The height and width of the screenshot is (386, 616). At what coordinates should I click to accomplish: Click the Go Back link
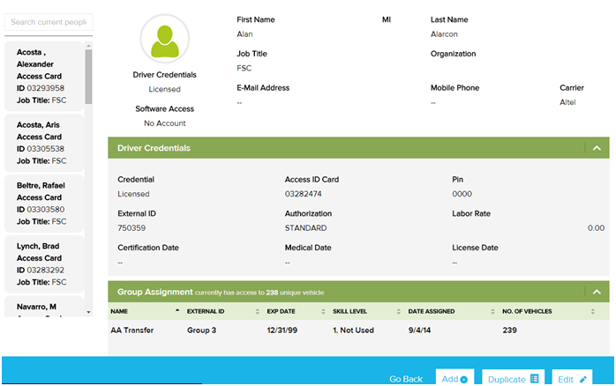[406, 379]
